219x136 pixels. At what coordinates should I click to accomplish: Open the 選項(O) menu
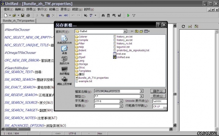tap(65, 10)
